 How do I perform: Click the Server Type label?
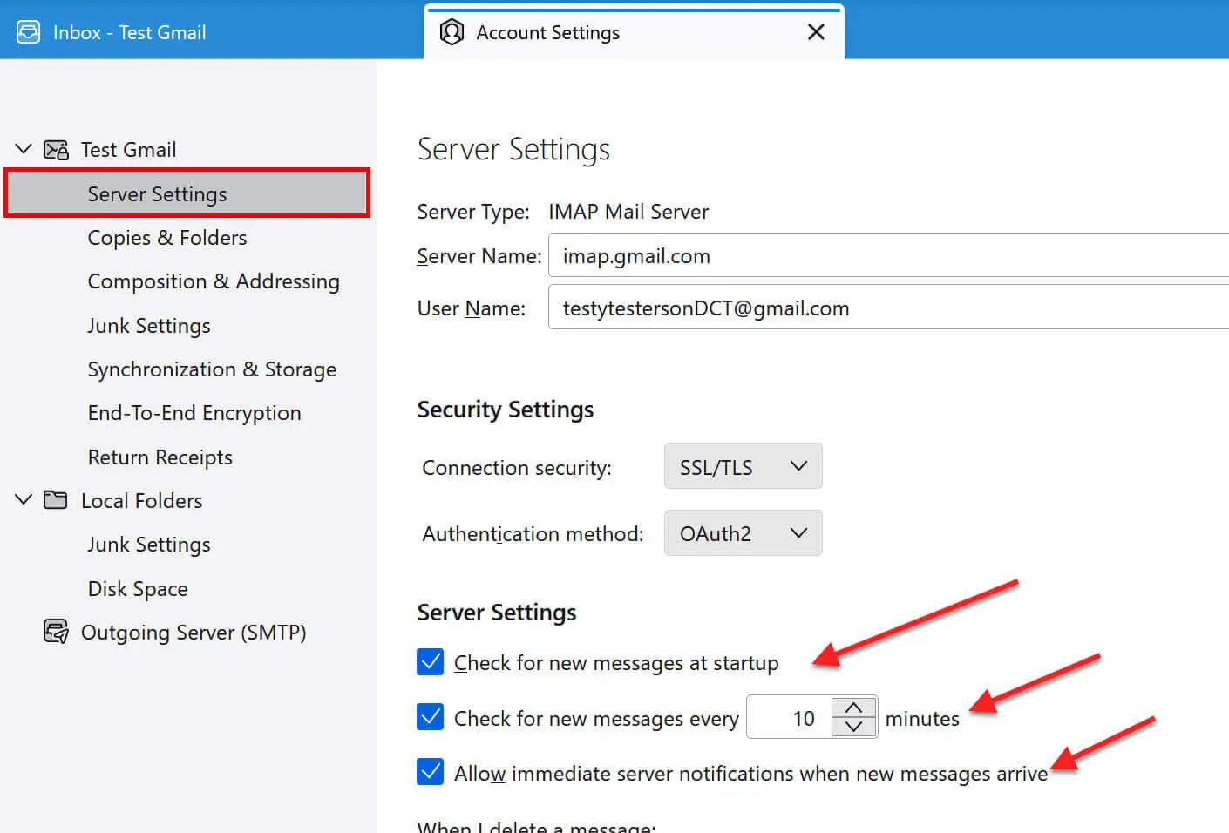pyautogui.click(x=473, y=212)
